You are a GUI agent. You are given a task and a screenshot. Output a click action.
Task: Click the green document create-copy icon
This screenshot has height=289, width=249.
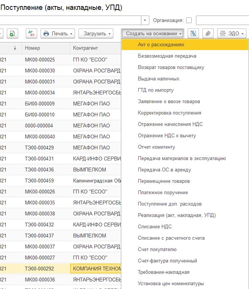(12, 33)
